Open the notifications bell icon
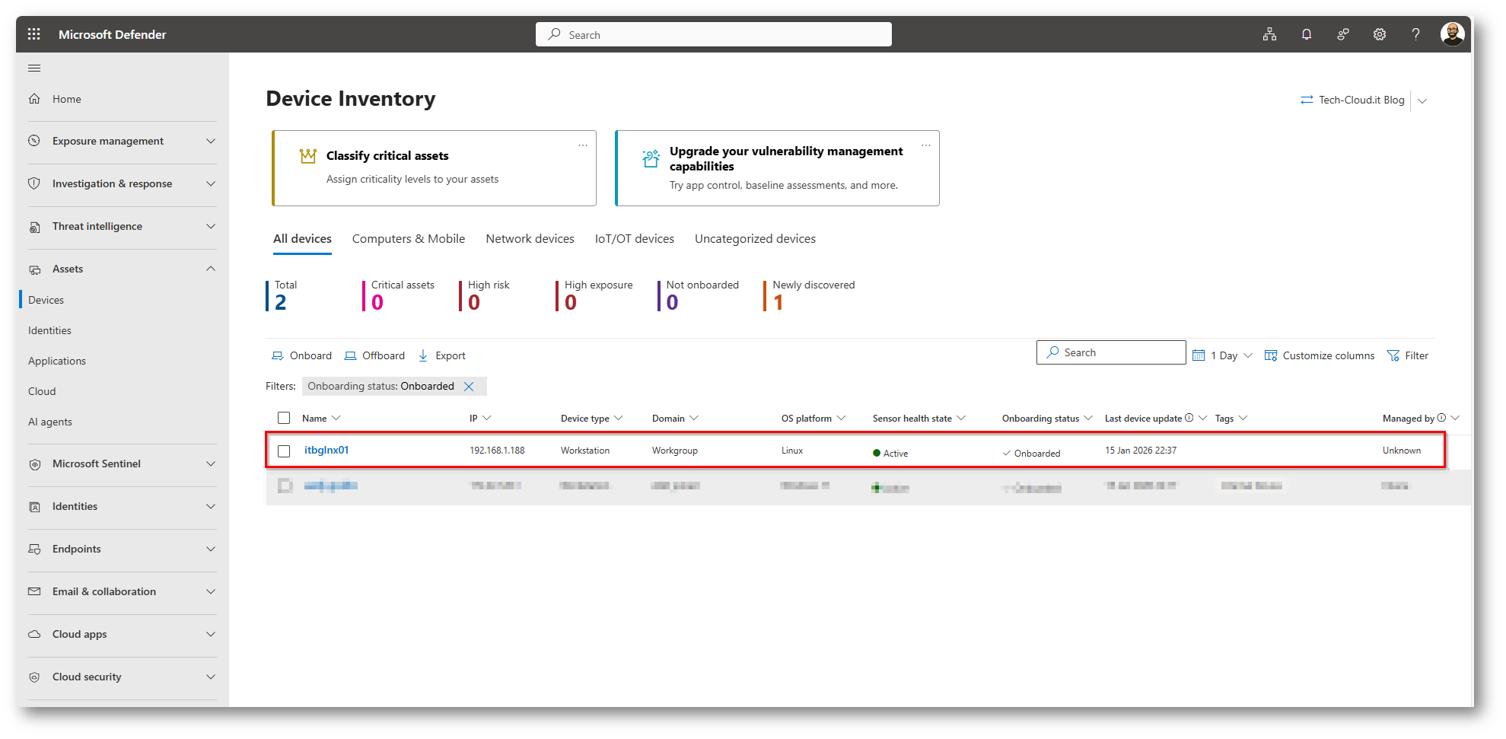The image size is (1506, 739). tap(1306, 34)
